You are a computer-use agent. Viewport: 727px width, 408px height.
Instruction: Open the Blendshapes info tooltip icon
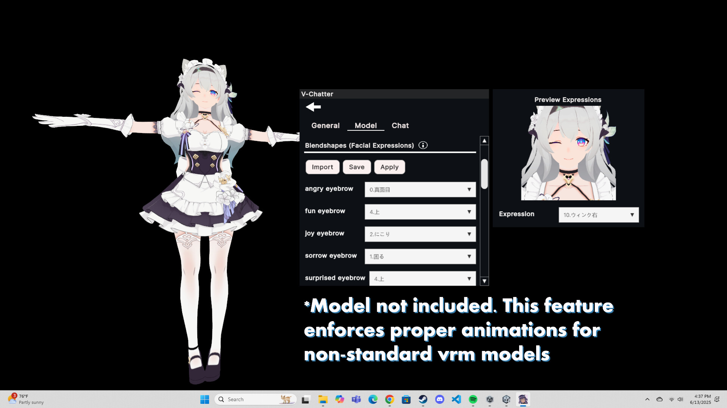[423, 145]
